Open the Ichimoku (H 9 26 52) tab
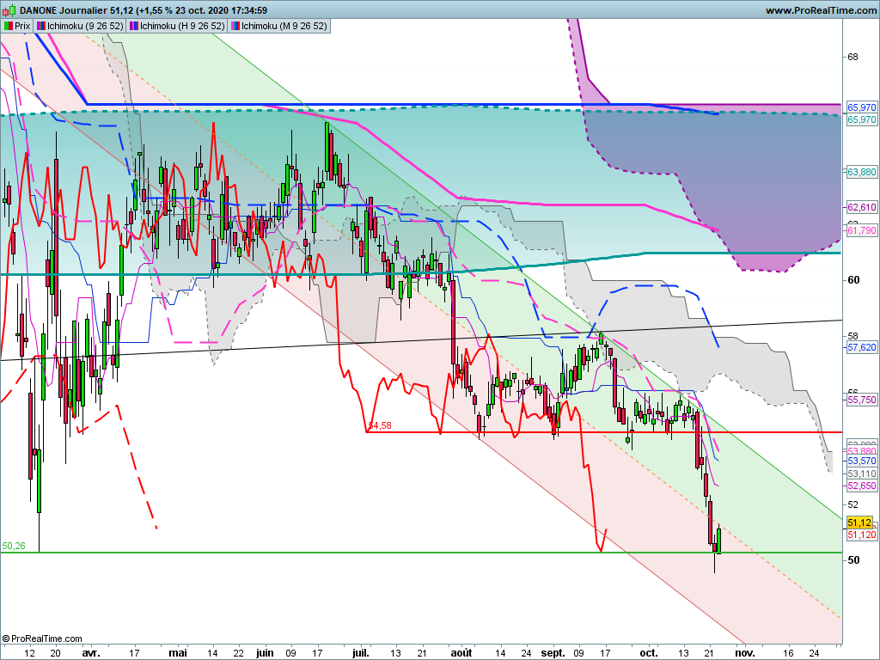Viewport: 880px width, 660px height. [x=177, y=26]
